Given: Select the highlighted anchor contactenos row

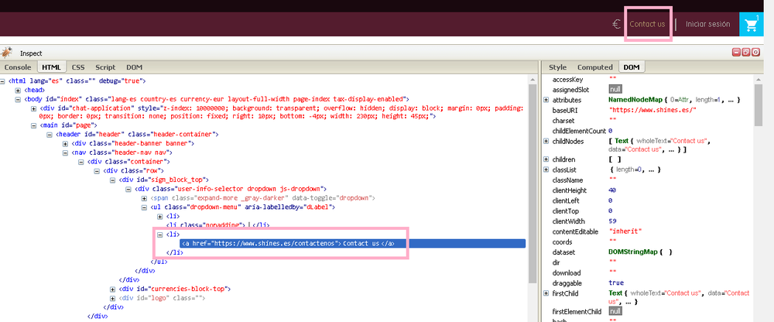Looking at the screenshot, I should coord(352,244).
